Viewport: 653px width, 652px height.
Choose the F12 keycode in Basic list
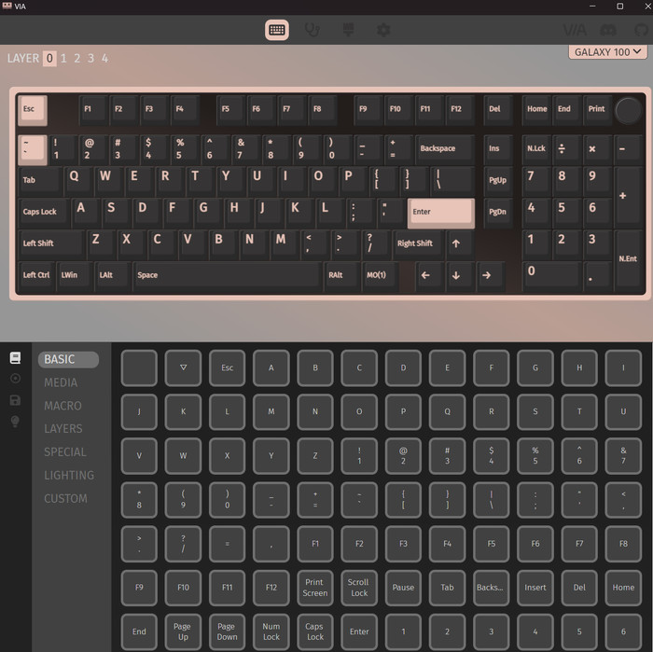271,588
